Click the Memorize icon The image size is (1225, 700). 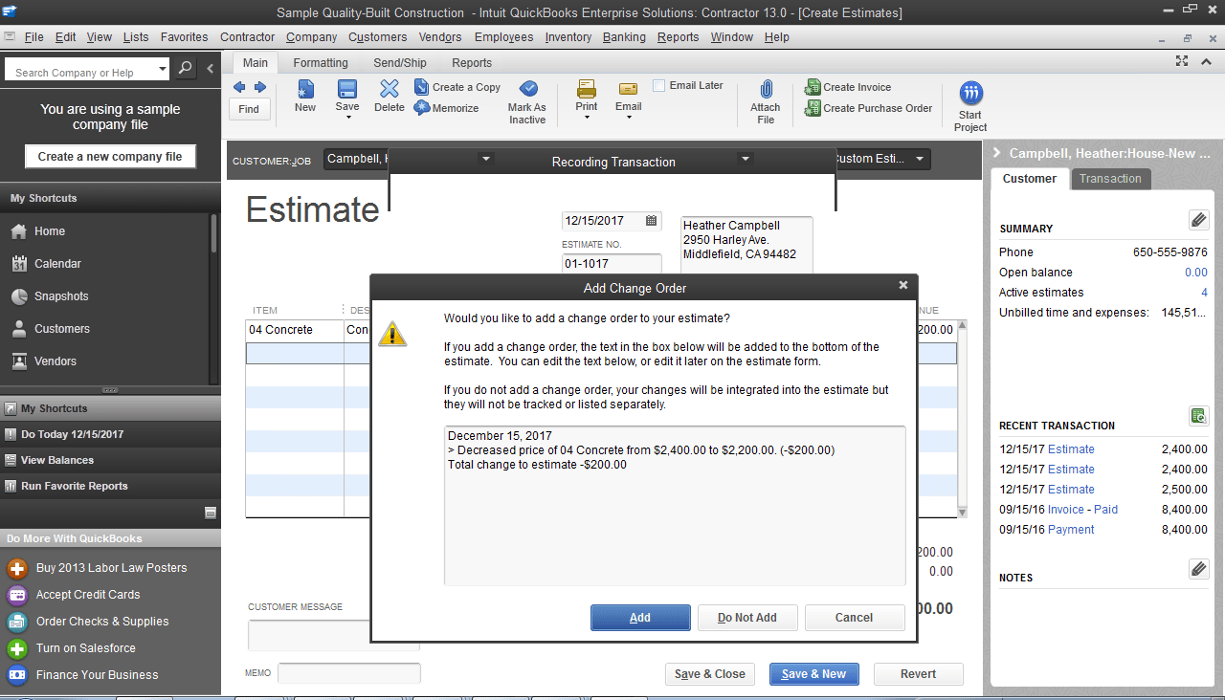[x=422, y=108]
